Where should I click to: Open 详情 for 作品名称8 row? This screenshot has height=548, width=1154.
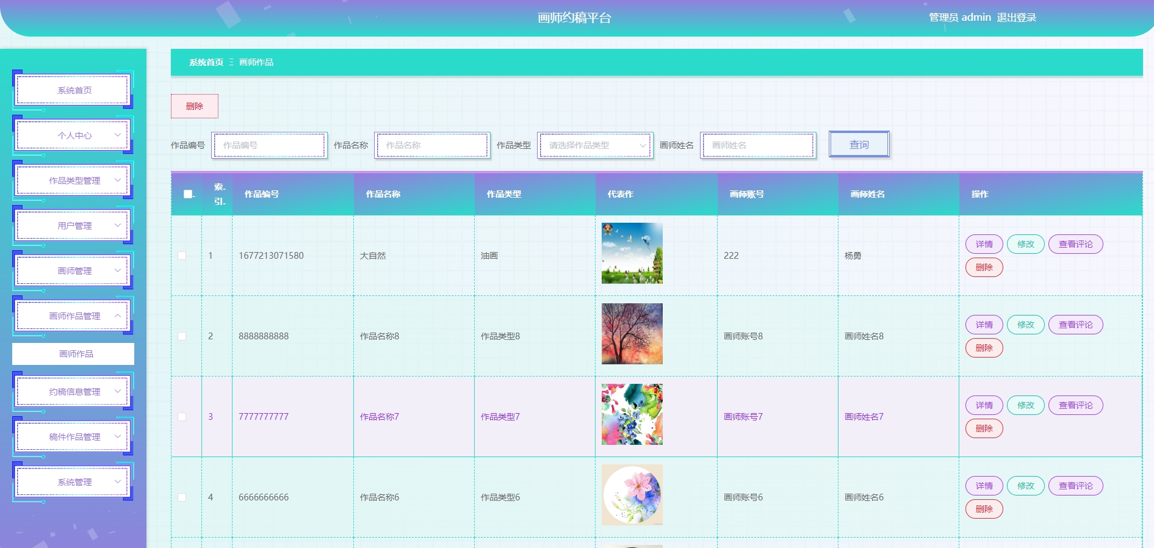click(x=984, y=325)
